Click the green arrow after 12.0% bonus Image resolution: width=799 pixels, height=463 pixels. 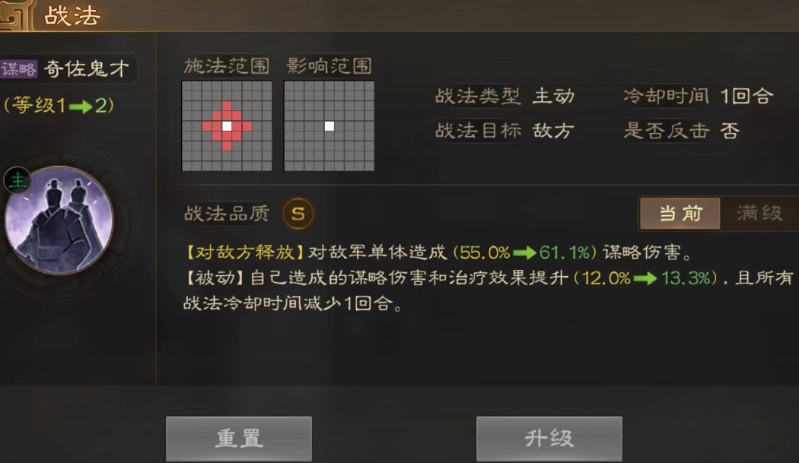pos(645,278)
